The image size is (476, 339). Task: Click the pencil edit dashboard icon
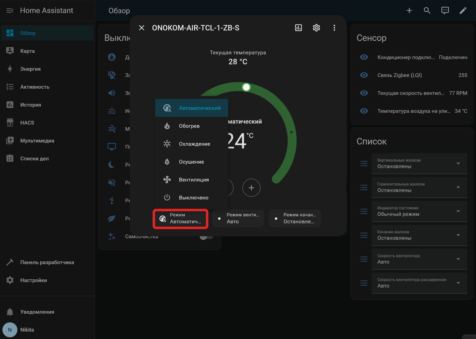463,10
